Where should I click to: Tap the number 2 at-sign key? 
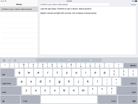click(x=24, y=66)
